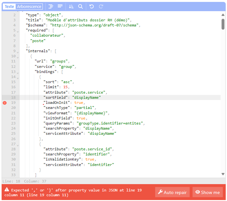
Task: Click "groupType.identifier=entites" string
Action: 110,123
